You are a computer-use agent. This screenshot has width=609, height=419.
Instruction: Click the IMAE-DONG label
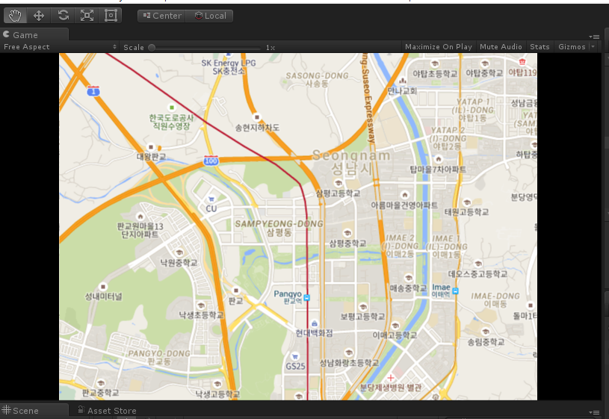click(495, 296)
